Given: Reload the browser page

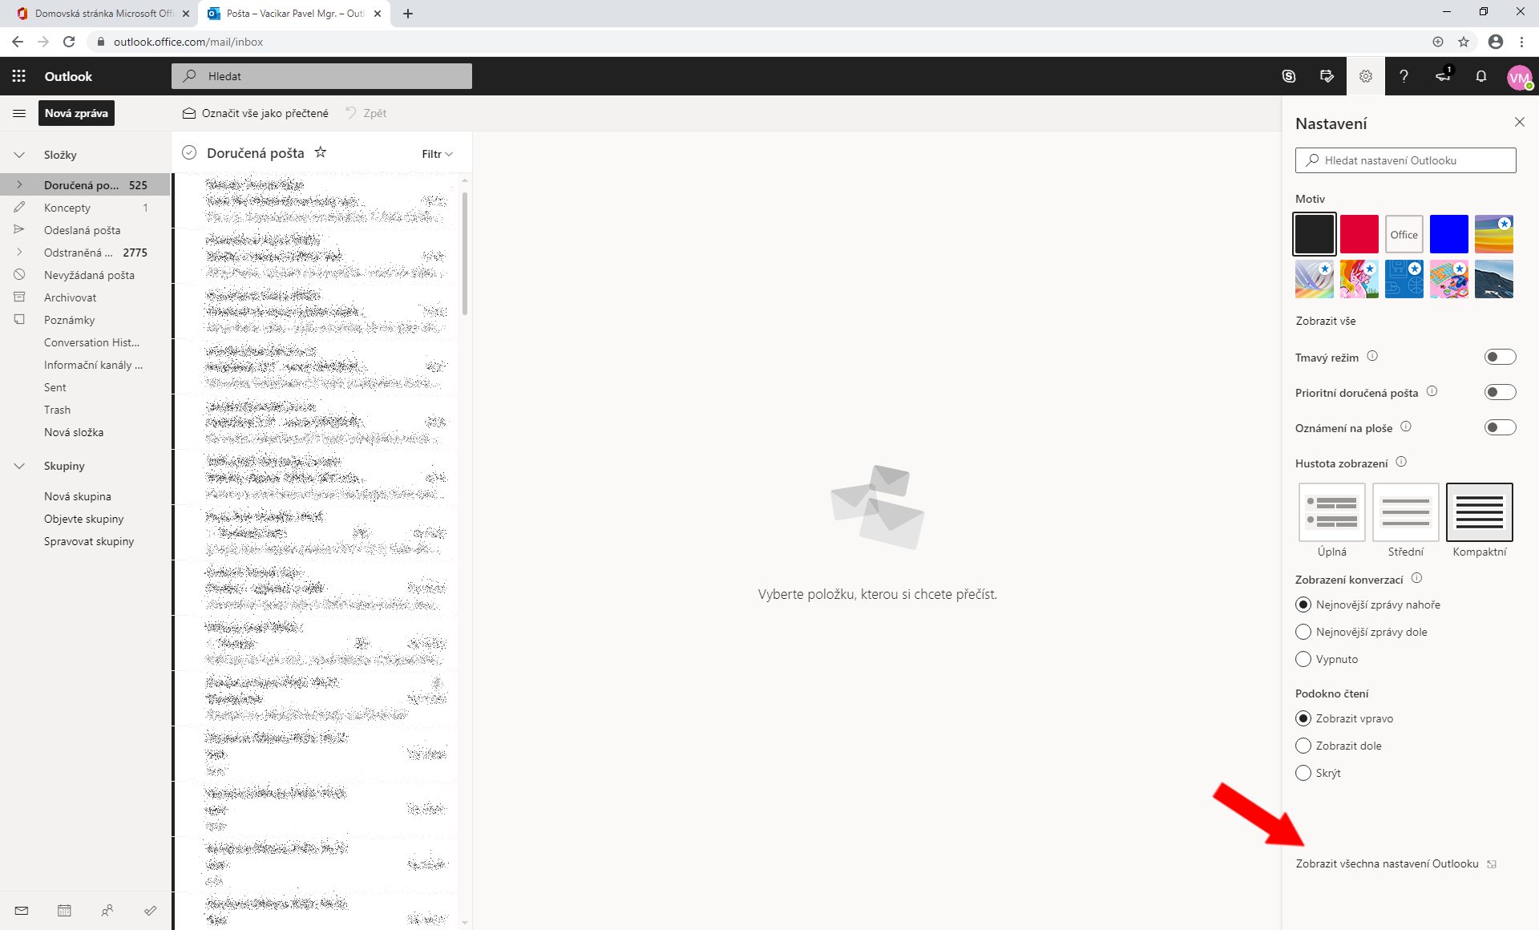Looking at the screenshot, I should 69,42.
